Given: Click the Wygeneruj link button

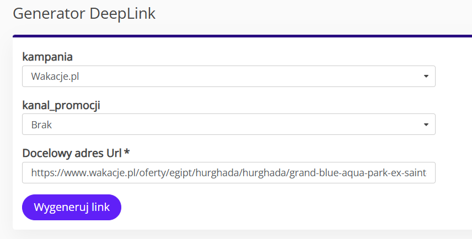Looking at the screenshot, I should (x=72, y=207).
